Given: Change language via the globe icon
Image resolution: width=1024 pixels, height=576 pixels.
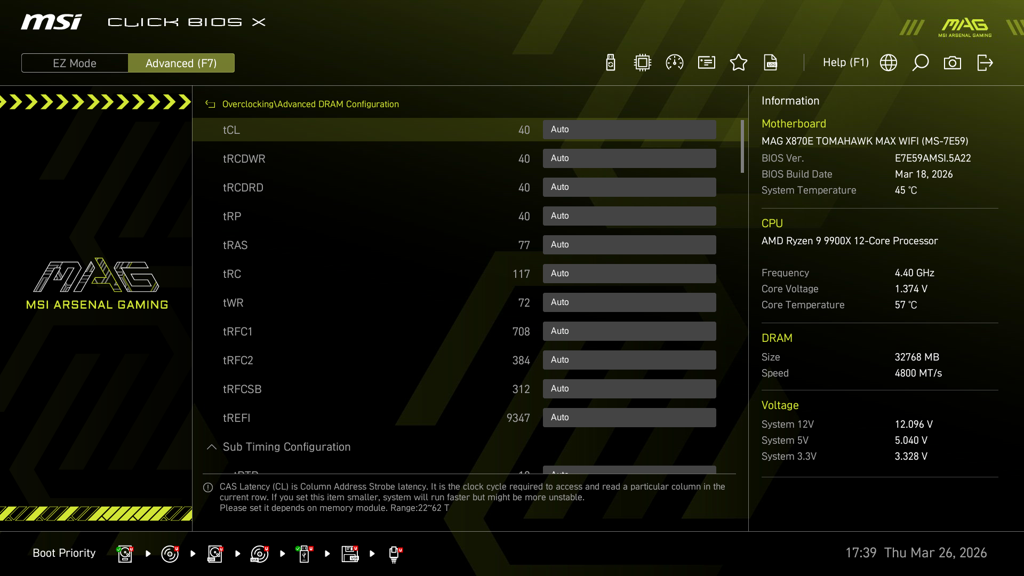Looking at the screenshot, I should coord(889,62).
